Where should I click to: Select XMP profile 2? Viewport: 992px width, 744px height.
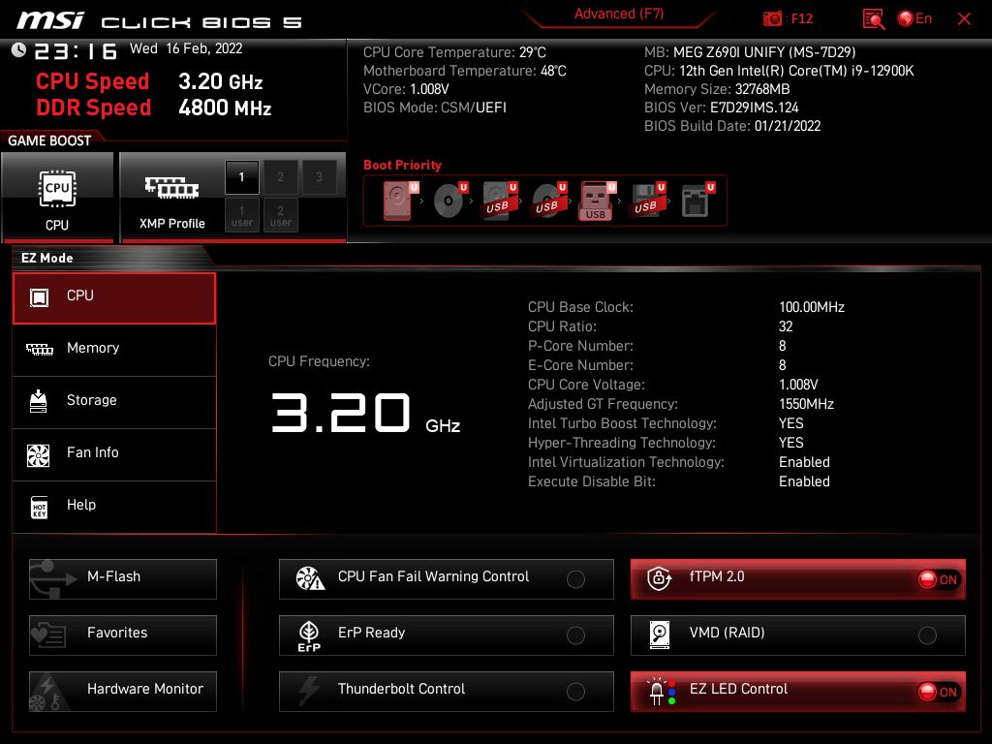pos(280,177)
